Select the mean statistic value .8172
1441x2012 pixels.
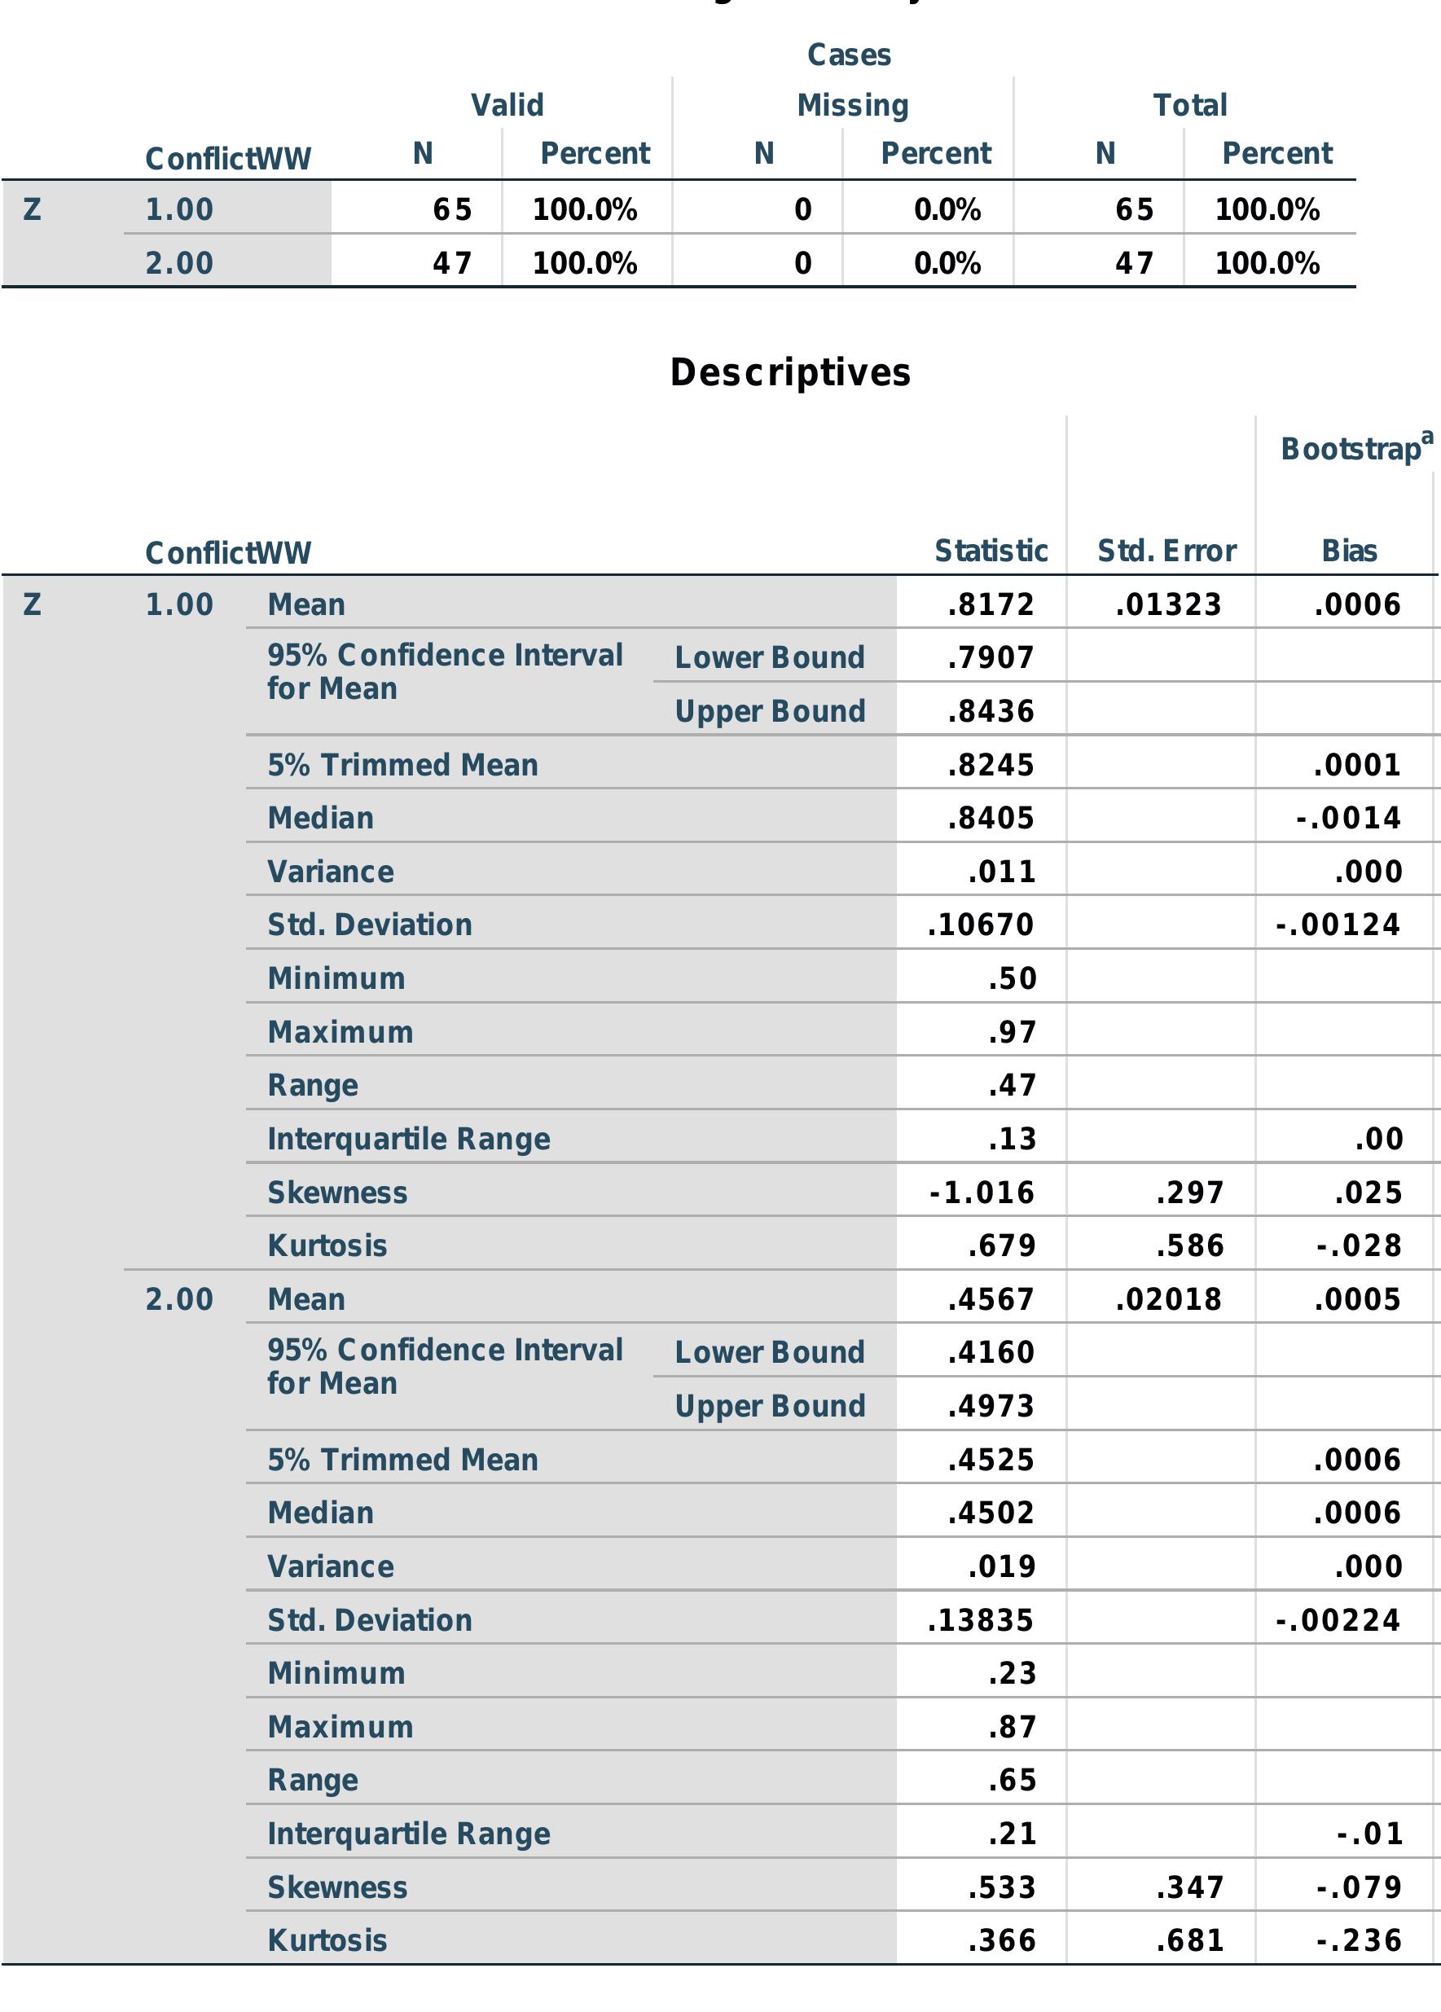tap(991, 605)
